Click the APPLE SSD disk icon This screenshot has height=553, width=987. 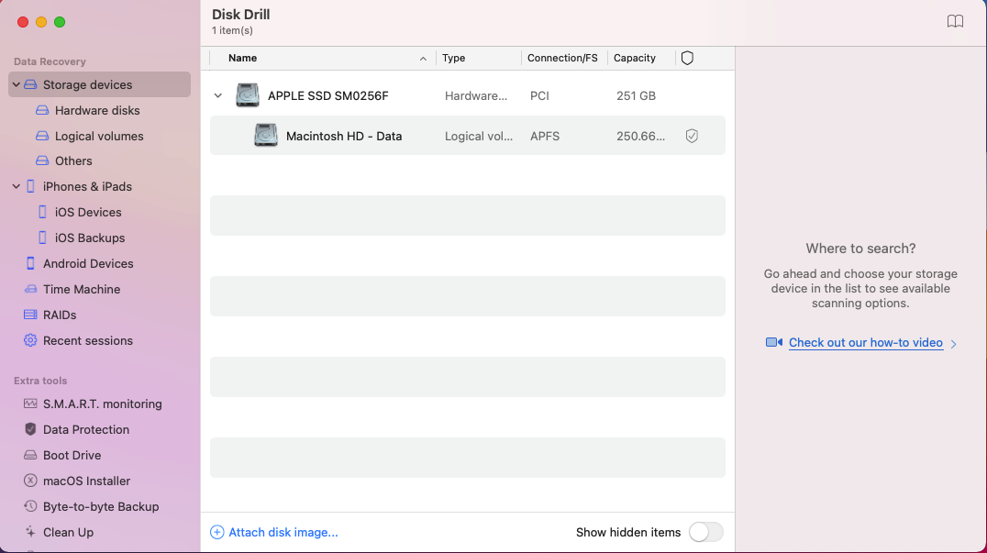(248, 95)
